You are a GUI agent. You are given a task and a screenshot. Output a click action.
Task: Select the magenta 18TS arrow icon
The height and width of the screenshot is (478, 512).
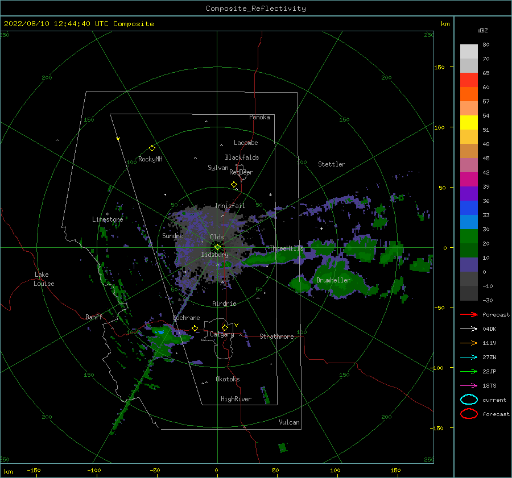click(x=469, y=386)
